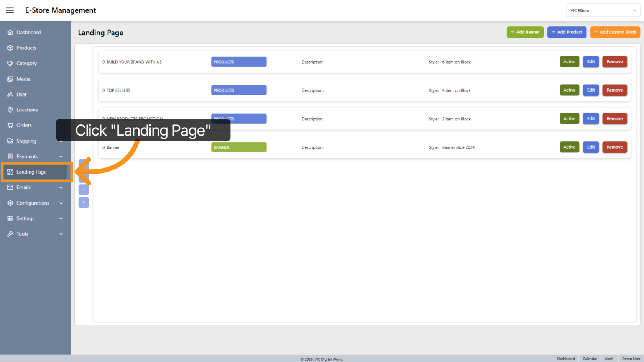The image size is (644, 362).
Task: Click the move-down single chevron button
Action: 84,190
